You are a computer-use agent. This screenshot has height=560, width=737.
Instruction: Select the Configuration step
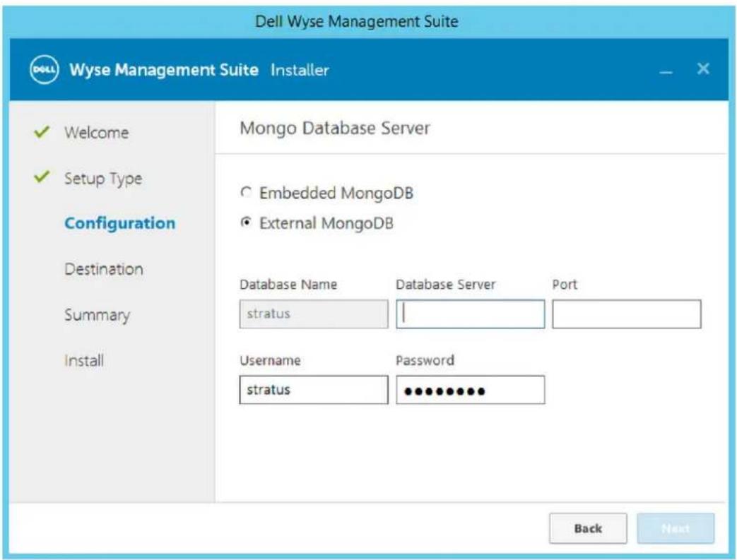tap(120, 223)
